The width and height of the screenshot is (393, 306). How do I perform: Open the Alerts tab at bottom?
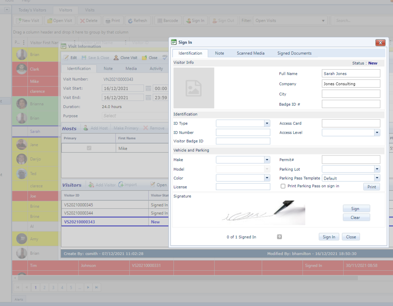(19, 299)
